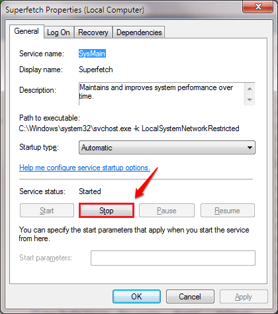
Task: Click inside the Description text box
Action: tap(162, 93)
